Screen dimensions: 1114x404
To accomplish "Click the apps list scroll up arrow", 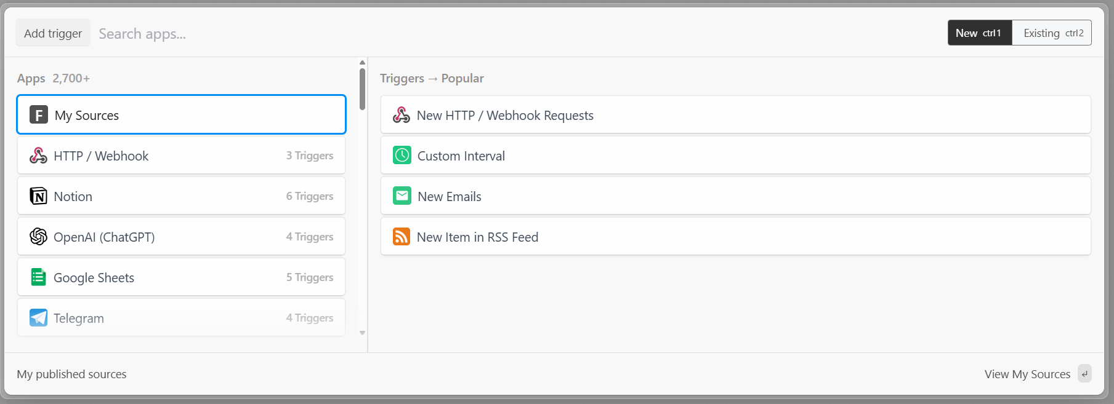I will [362, 63].
